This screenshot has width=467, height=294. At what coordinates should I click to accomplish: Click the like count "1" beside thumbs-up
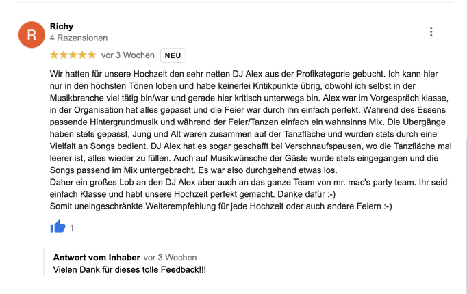click(72, 228)
